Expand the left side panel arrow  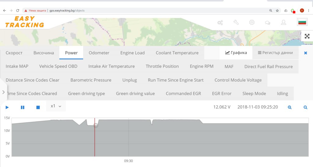pyautogui.click(x=3, y=92)
